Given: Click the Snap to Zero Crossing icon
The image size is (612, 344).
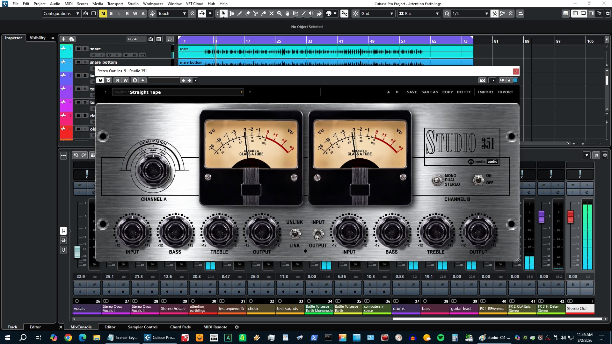Looking at the screenshot, I should (x=344, y=13).
